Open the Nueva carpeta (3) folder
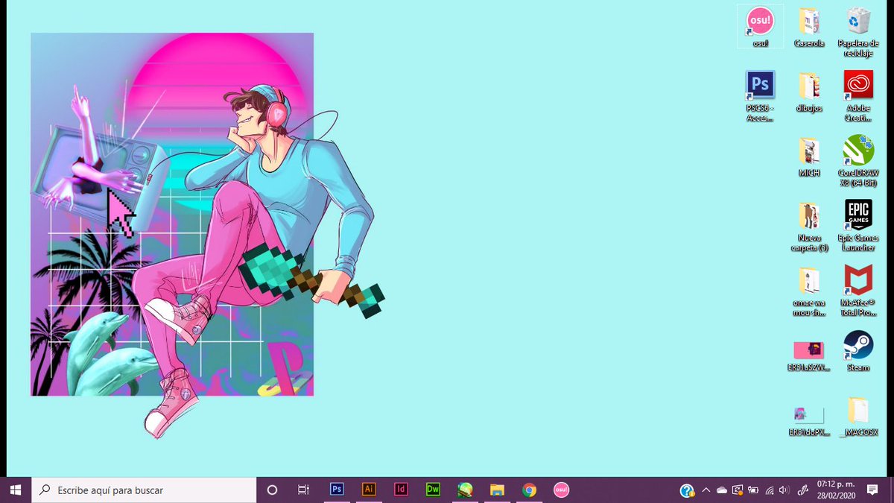Screen dimensions: 894x503 click(x=809, y=226)
